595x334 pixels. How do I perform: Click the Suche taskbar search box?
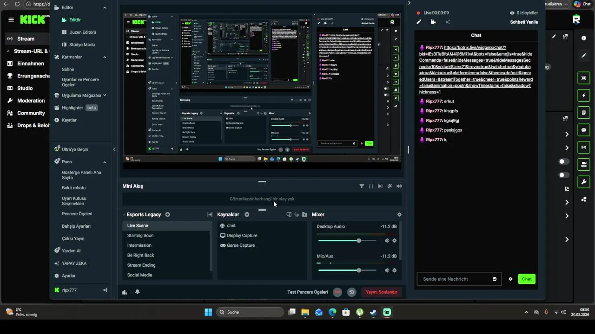tap(250, 312)
